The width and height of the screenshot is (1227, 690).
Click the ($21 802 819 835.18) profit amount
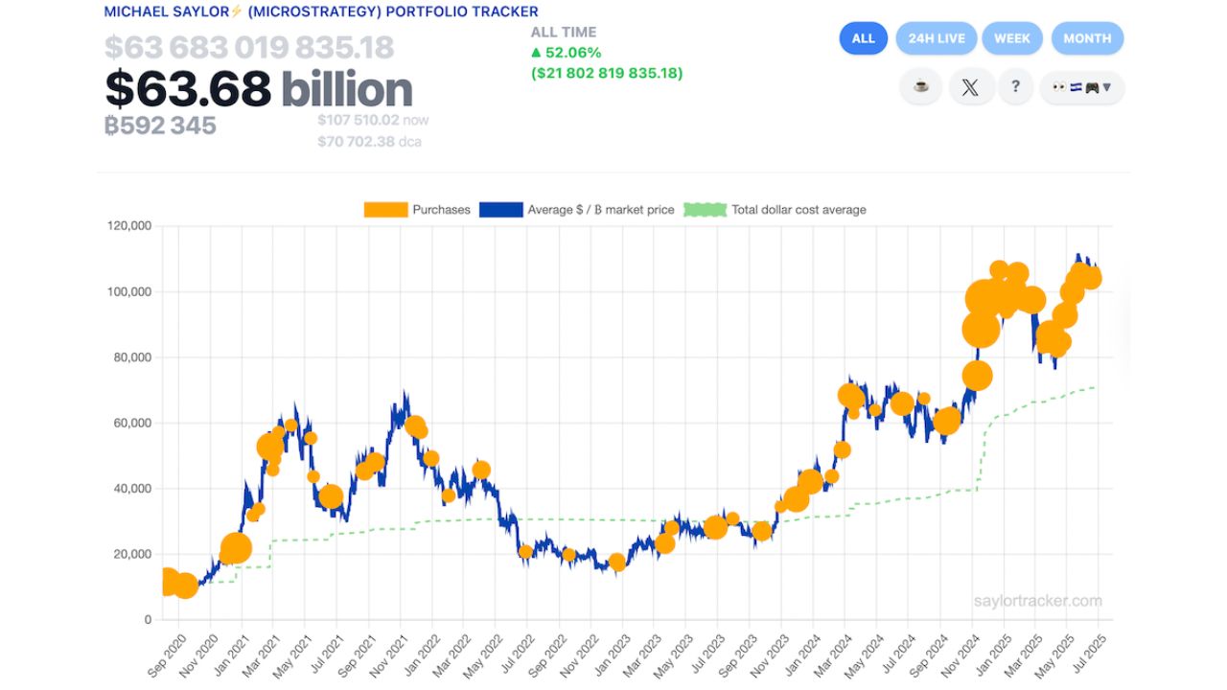point(607,73)
